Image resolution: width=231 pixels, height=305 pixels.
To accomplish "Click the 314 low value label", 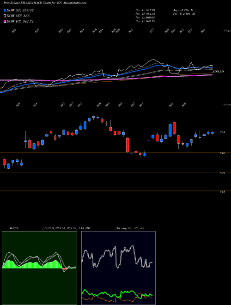I will (x=35, y=105).
